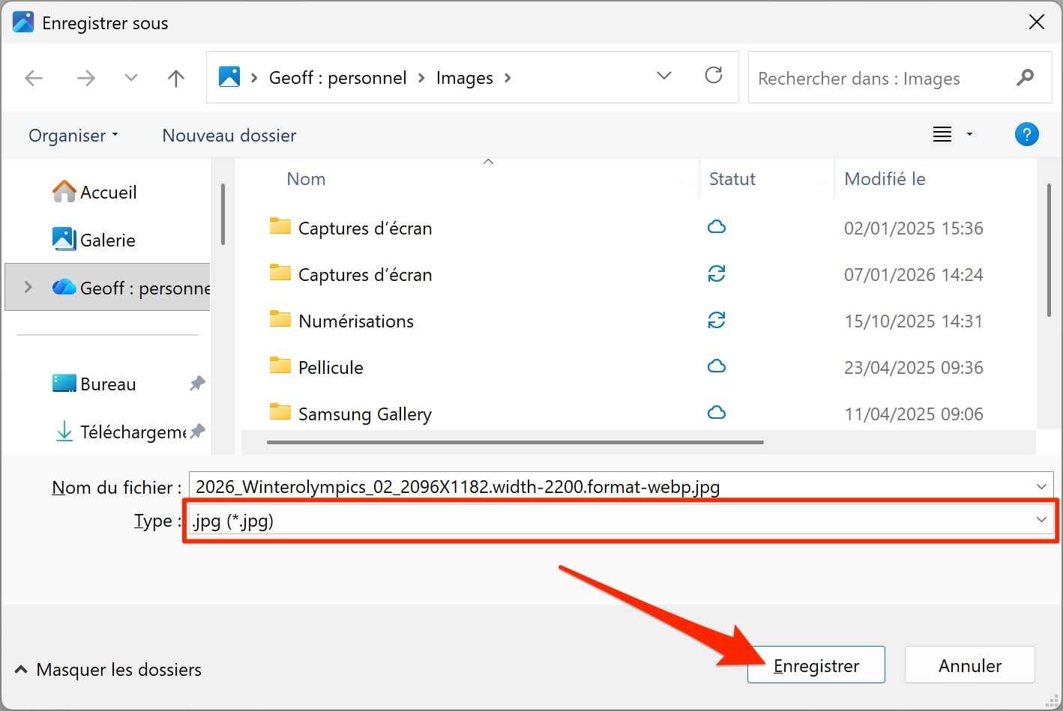Click the Enregistrer button

tap(816, 665)
